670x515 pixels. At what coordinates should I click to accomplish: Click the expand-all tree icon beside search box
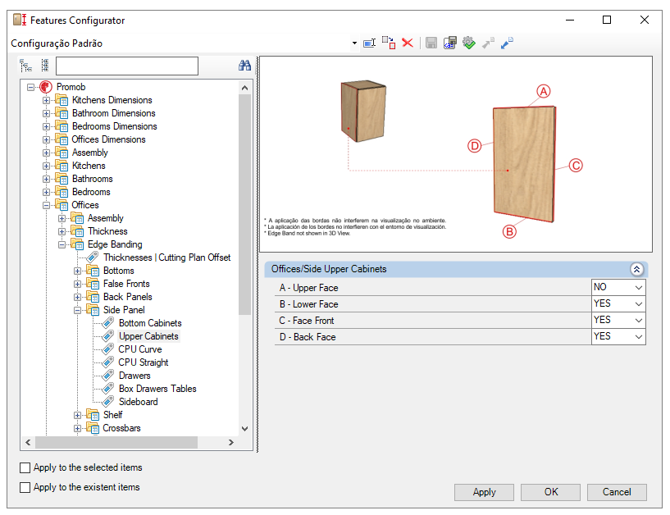(45, 66)
